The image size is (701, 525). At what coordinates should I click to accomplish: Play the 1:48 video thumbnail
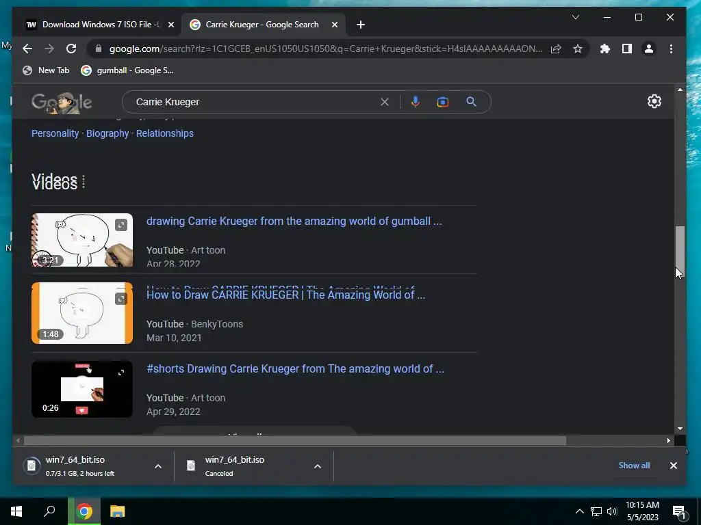(x=82, y=312)
